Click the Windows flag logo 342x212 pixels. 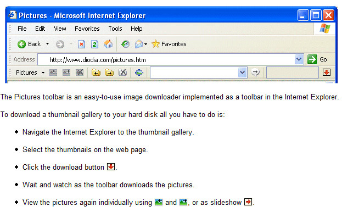325,29
